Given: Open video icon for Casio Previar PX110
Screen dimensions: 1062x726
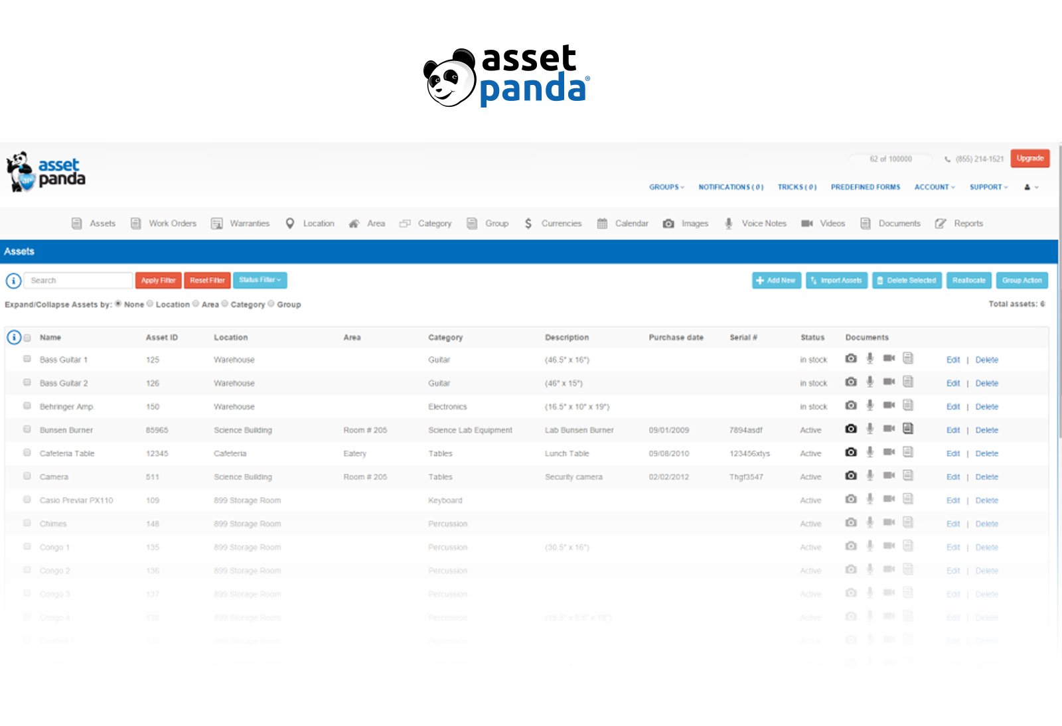Looking at the screenshot, I should (x=889, y=498).
